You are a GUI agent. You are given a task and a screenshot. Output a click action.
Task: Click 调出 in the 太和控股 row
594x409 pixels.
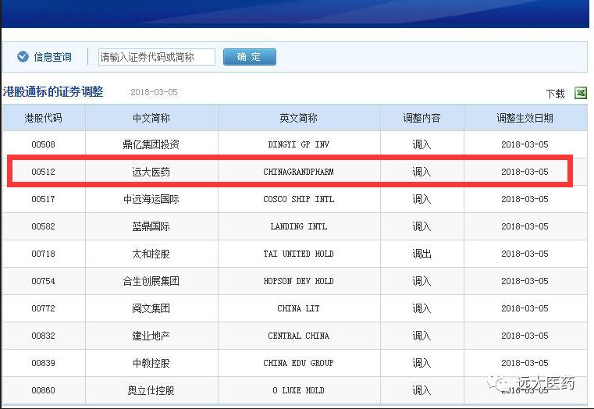(421, 254)
